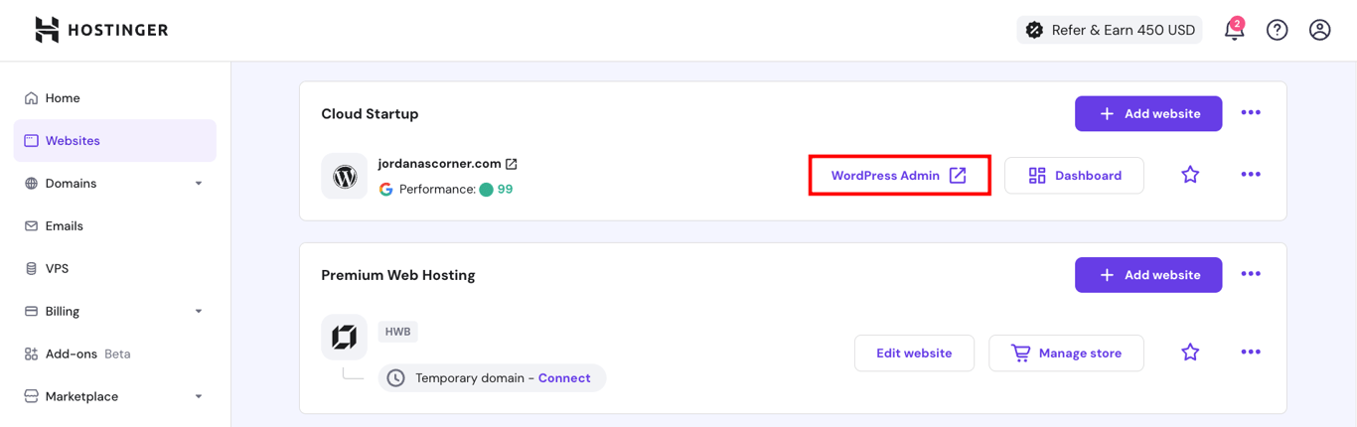Click the WordPress logo icon

[x=345, y=177]
